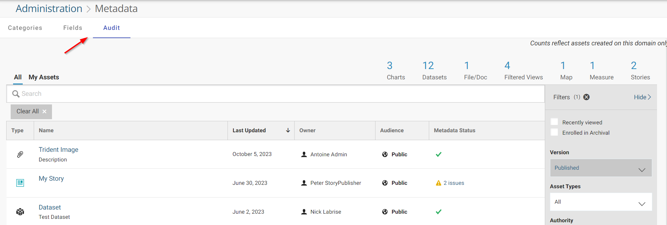The width and height of the screenshot is (667, 225).
Task: Open the Asset Types All dropdown
Action: [601, 202]
